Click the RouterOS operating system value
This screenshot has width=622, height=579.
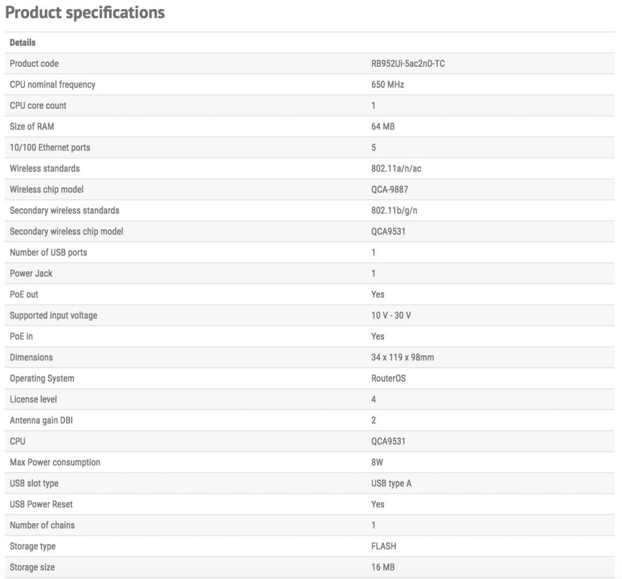(388, 379)
